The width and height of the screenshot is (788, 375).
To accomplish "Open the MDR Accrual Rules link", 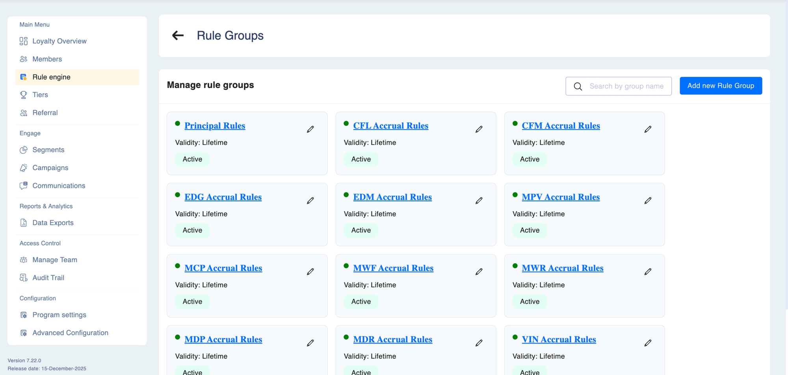I will click(x=392, y=339).
